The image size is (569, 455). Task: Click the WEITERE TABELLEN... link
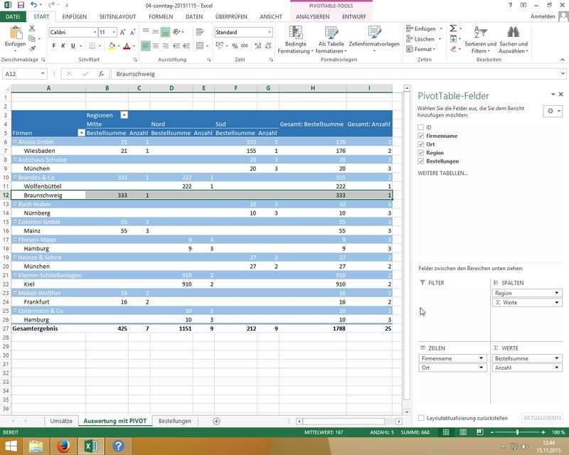tap(442, 173)
